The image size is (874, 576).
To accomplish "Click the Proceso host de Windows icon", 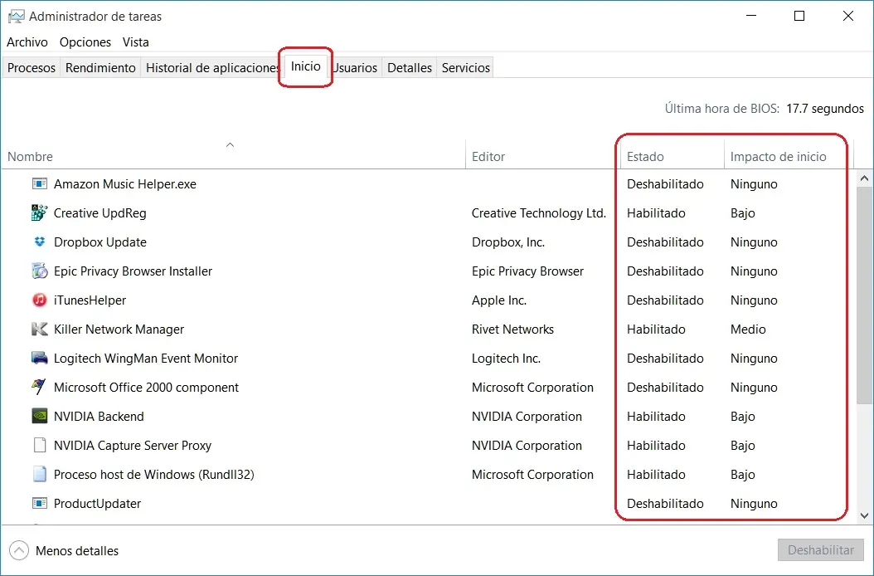I will [40, 474].
